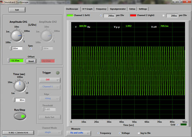Switch to the X-Y Graph tab
192x137 pixels.
[87, 9]
